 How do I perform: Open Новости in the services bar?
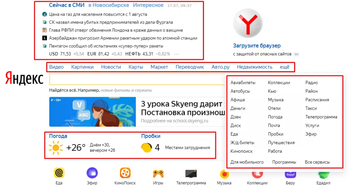tap(111, 67)
